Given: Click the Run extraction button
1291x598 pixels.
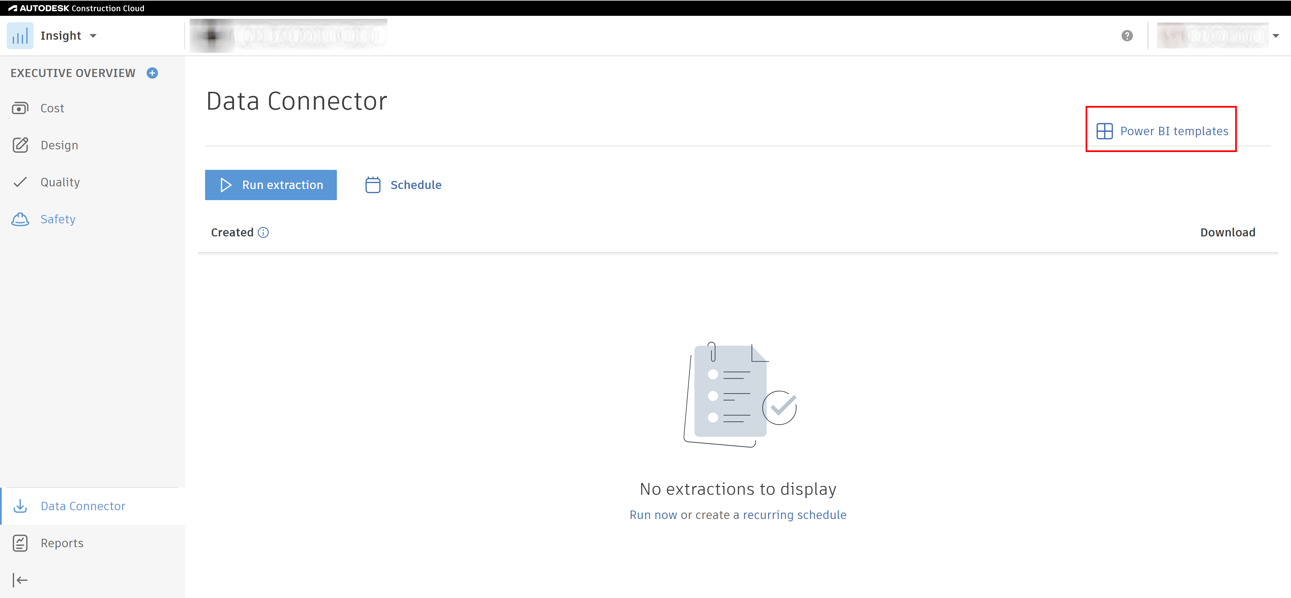Looking at the screenshot, I should pyautogui.click(x=271, y=185).
